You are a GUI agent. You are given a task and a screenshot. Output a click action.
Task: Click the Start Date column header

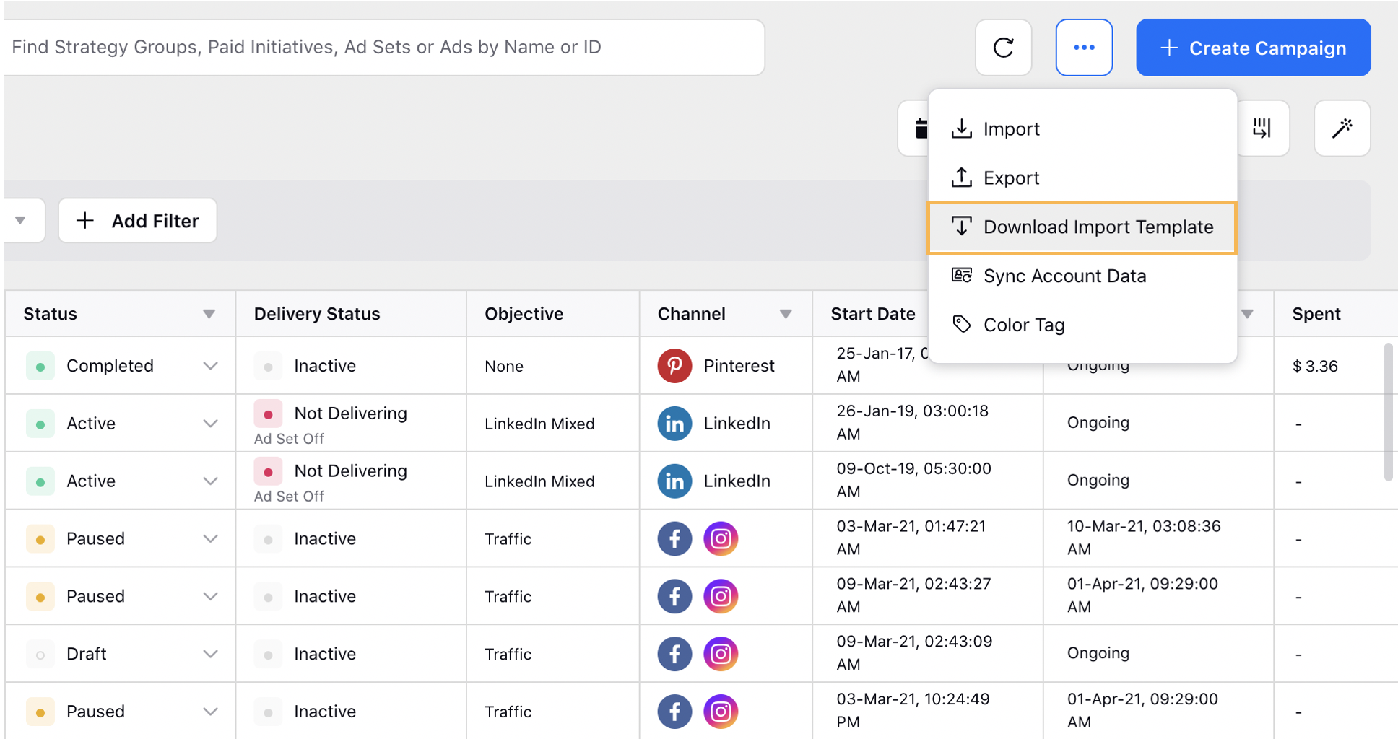pyautogui.click(x=873, y=314)
